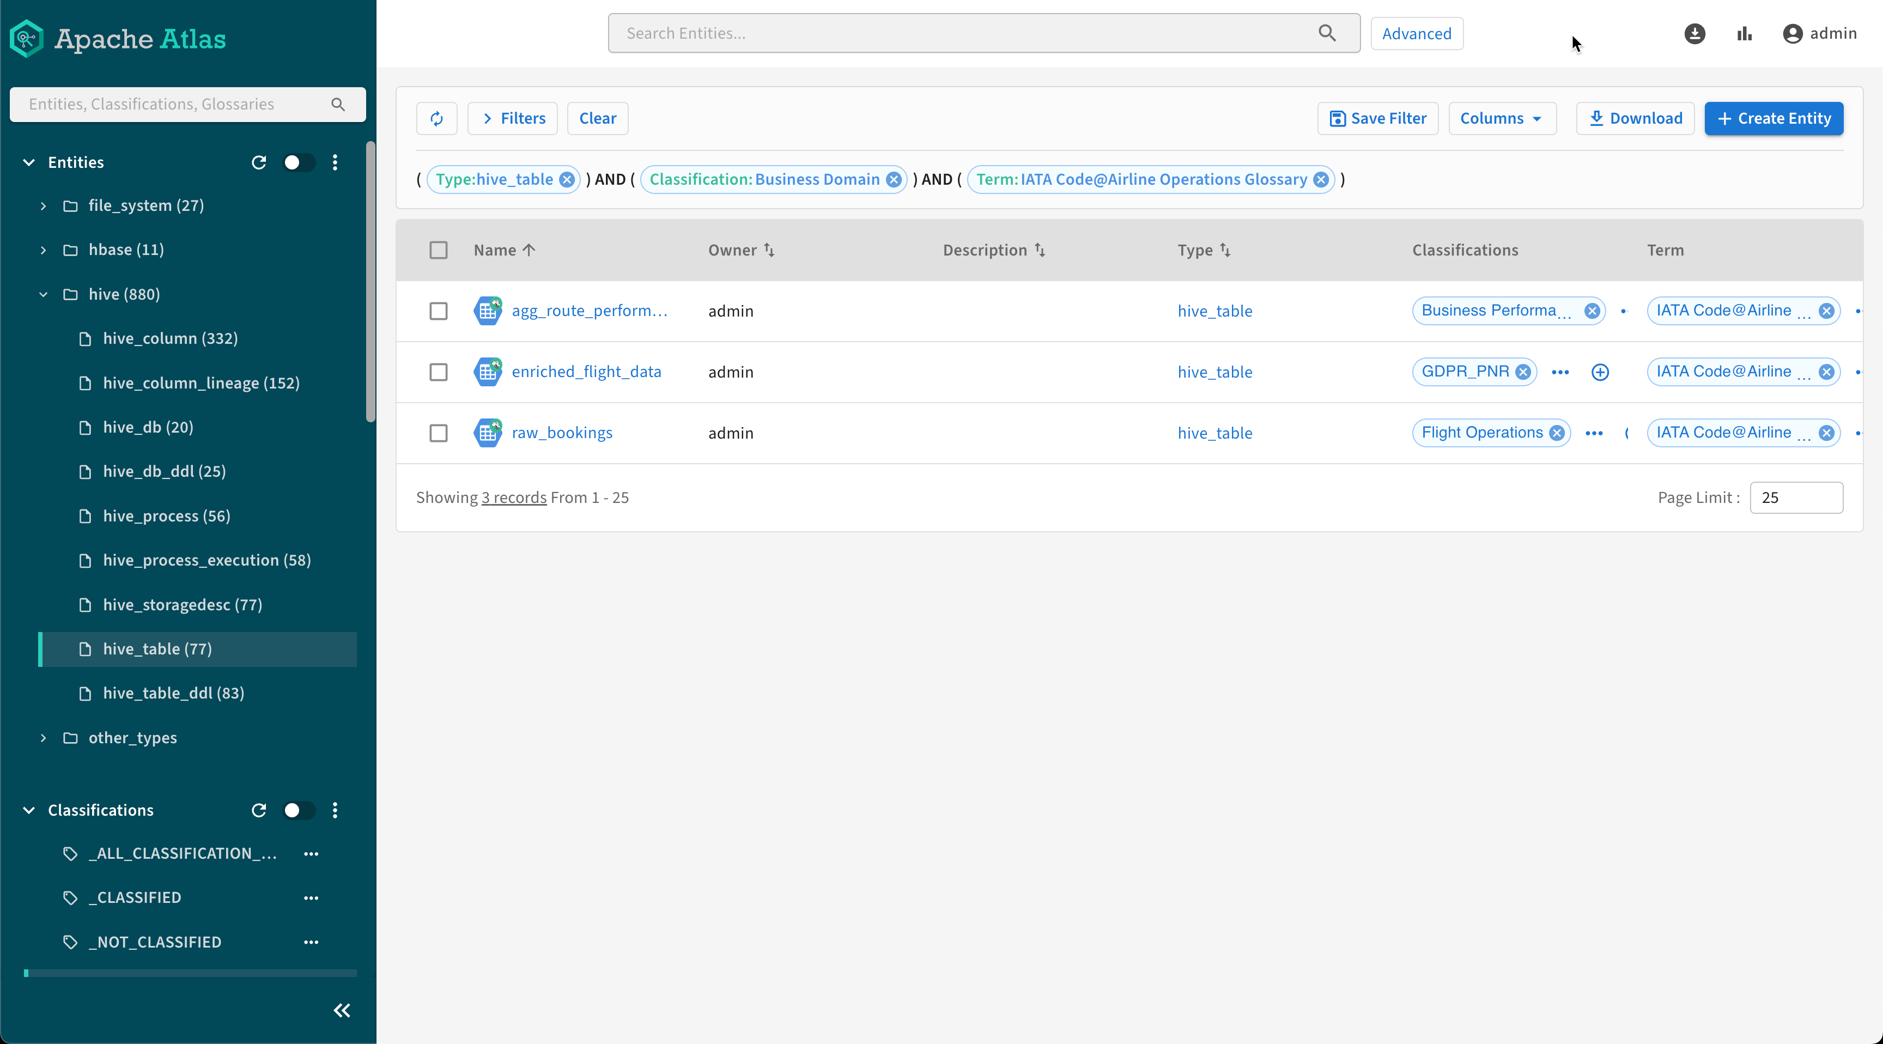Viewport: 1883px width, 1044px height.
Task: Select hive_column (332) tree item
Action: coord(169,338)
